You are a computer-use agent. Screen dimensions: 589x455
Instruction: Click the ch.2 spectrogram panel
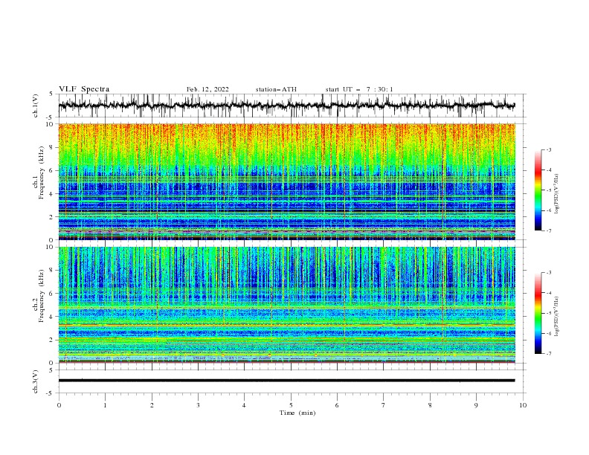(286, 305)
